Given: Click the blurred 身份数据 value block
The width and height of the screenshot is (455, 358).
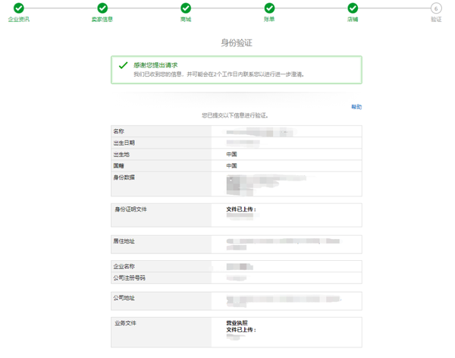Looking at the screenshot, I should [x=266, y=185].
